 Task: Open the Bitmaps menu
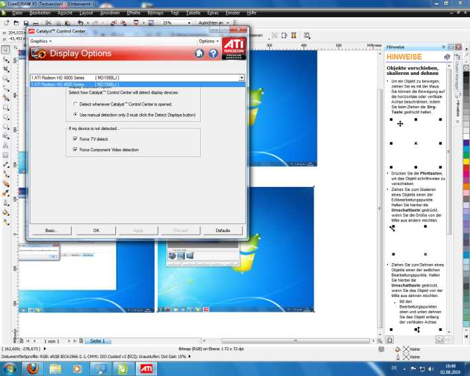click(155, 13)
